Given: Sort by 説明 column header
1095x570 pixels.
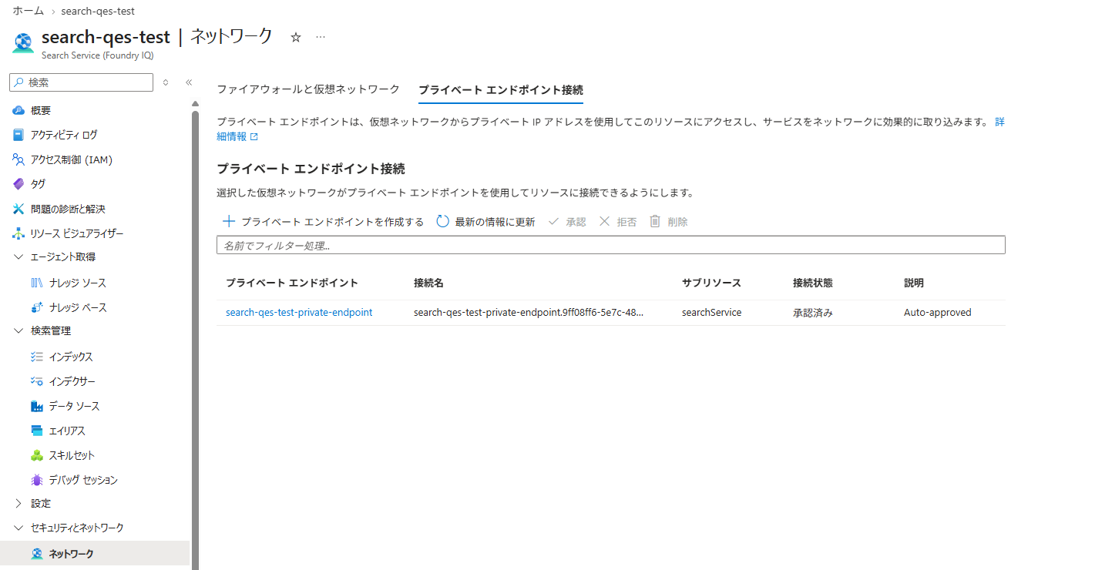Looking at the screenshot, I should (x=914, y=283).
